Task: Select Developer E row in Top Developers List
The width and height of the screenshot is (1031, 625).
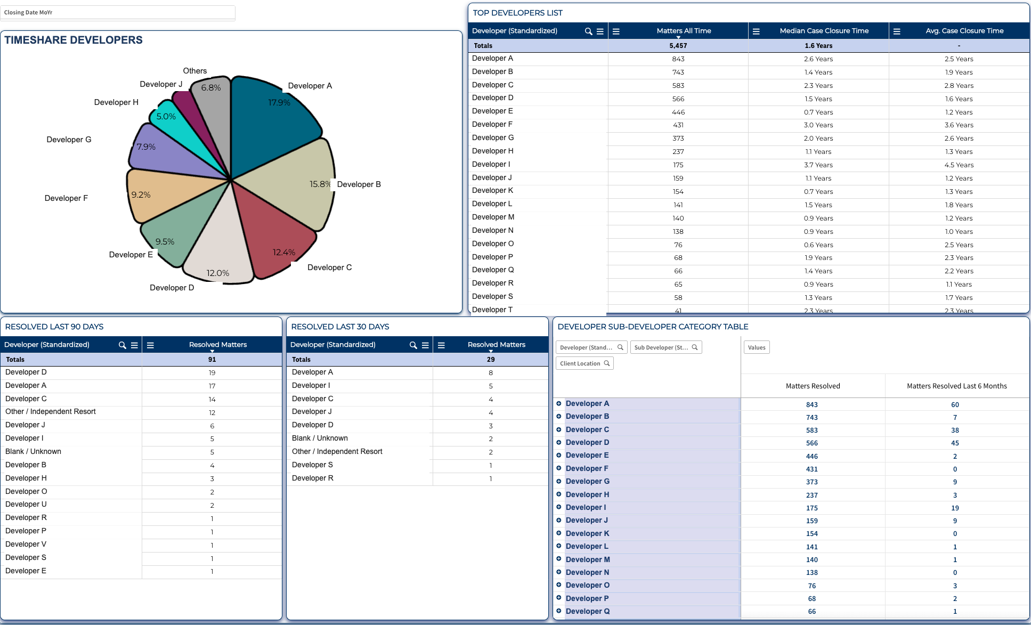Action: point(749,112)
